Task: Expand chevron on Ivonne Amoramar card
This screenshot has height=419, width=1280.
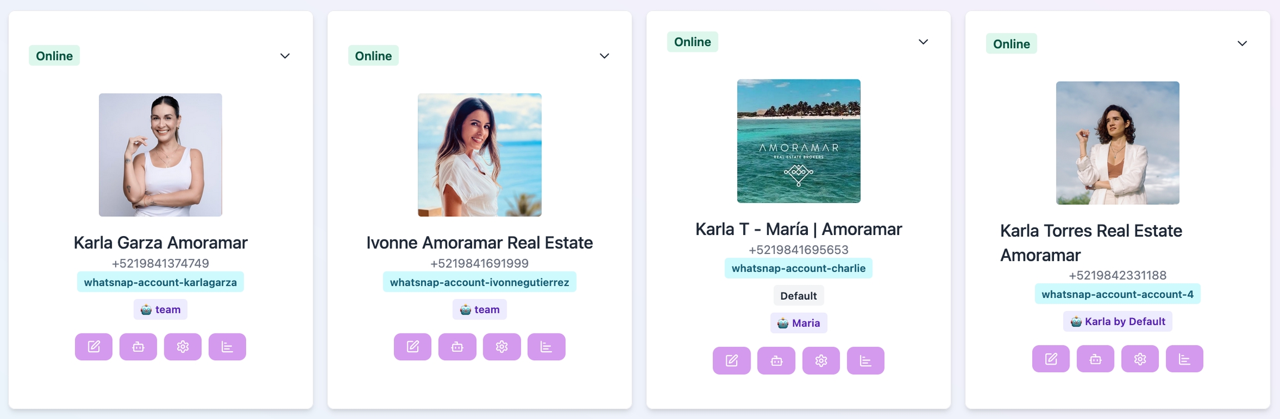Action: pos(604,56)
